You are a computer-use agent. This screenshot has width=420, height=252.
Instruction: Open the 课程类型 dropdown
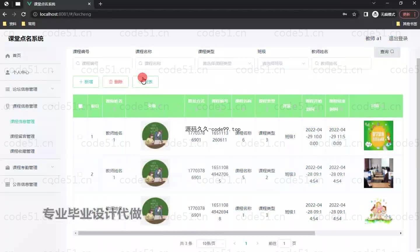[226, 63]
